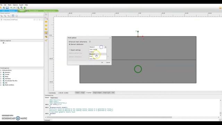This screenshot has height=125, width=222.
Task: Click the first magnifier icon in the toolbar
Action: coord(18,8)
